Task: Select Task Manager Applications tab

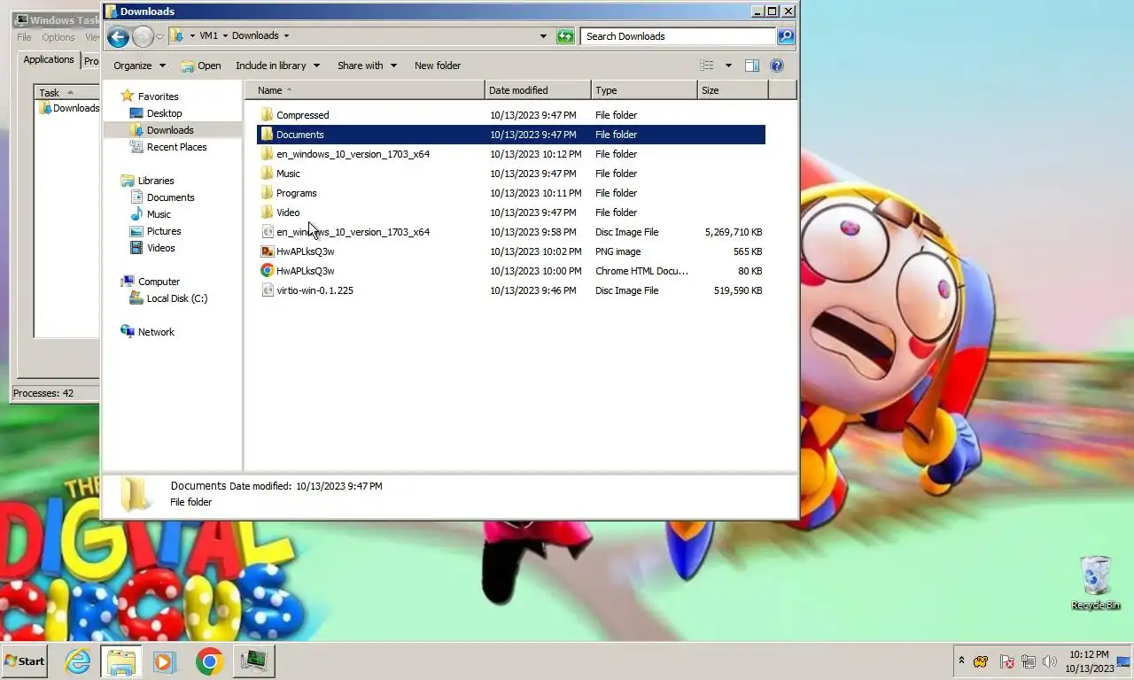Action: coord(49,59)
